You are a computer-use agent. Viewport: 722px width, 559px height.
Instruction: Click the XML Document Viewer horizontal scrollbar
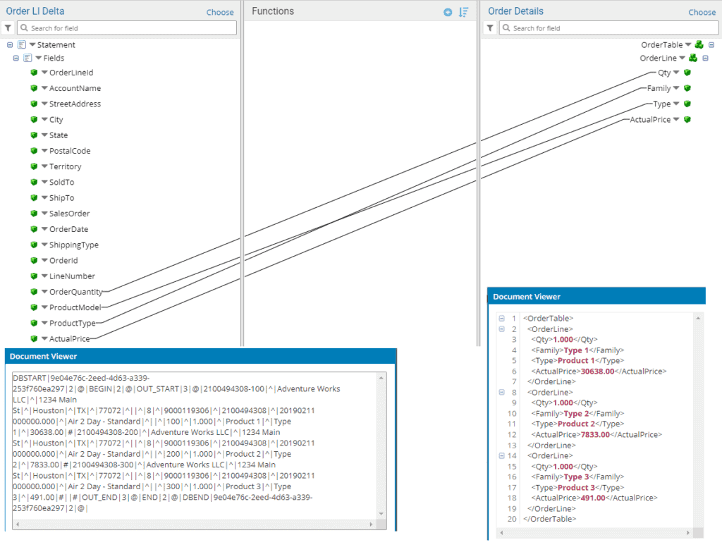point(594,533)
